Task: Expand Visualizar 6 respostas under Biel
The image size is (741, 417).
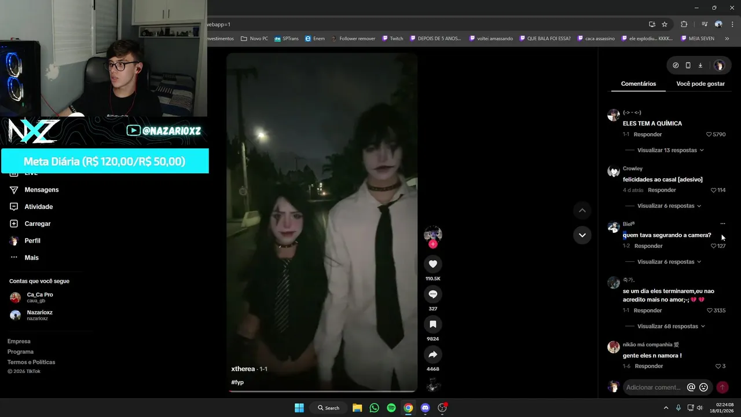Action: [669, 262]
